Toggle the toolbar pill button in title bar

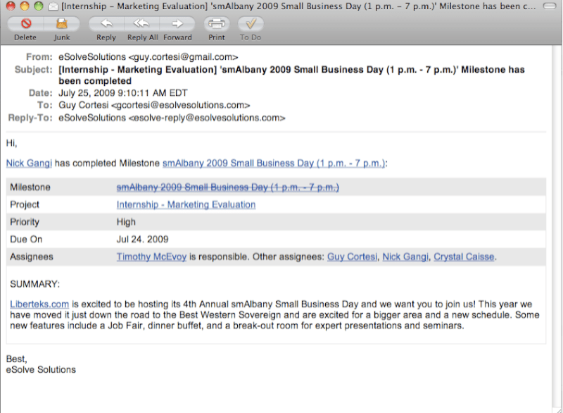(x=549, y=6)
